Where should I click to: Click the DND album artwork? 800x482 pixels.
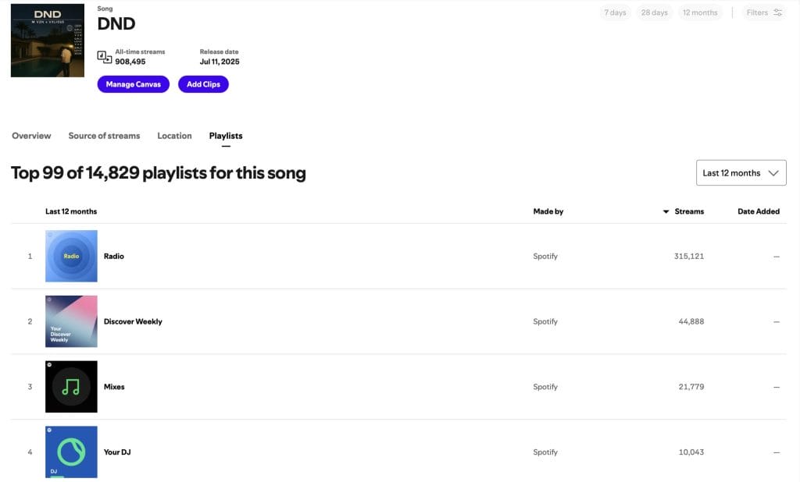pos(48,41)
